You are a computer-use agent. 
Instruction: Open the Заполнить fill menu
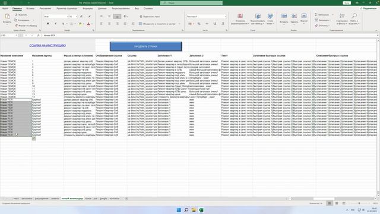[x=322, y=20]
